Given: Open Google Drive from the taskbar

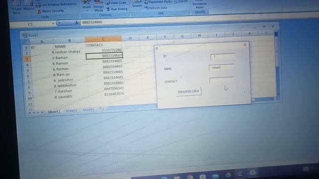Looking at the screenshot, I should 228,175.
